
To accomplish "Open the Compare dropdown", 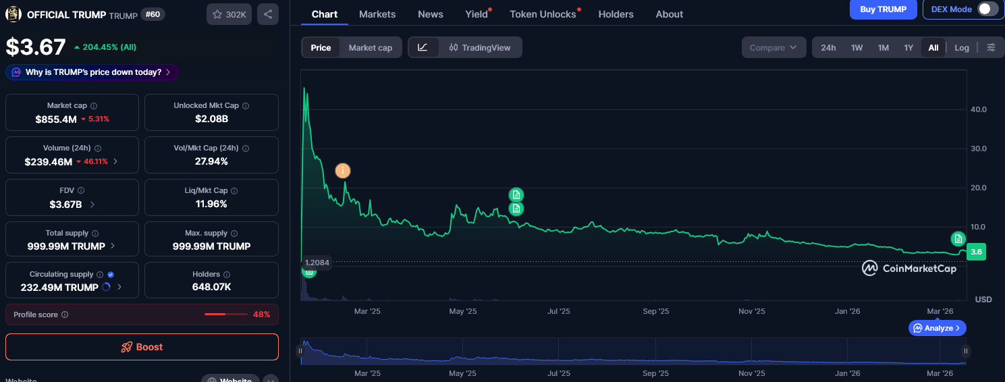I will [x=773, y=47].
